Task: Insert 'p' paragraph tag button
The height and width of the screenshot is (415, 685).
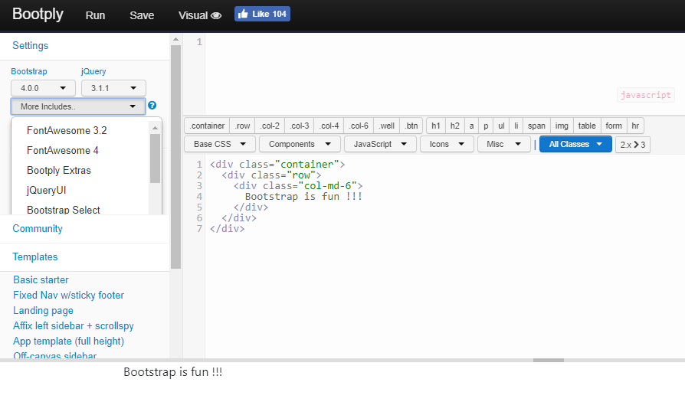Action: (486, 126)
